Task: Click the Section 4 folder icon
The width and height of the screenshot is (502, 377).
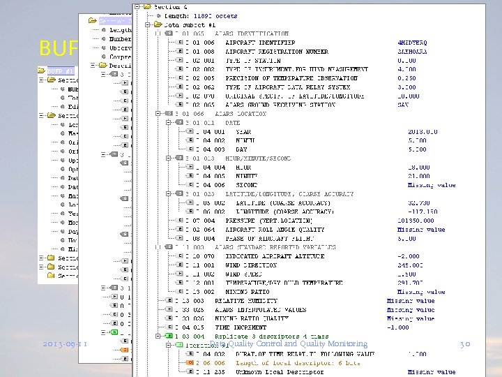Action: point(146,6)
